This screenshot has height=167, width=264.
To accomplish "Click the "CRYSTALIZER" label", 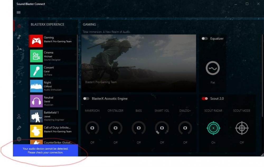I will 116,111.
